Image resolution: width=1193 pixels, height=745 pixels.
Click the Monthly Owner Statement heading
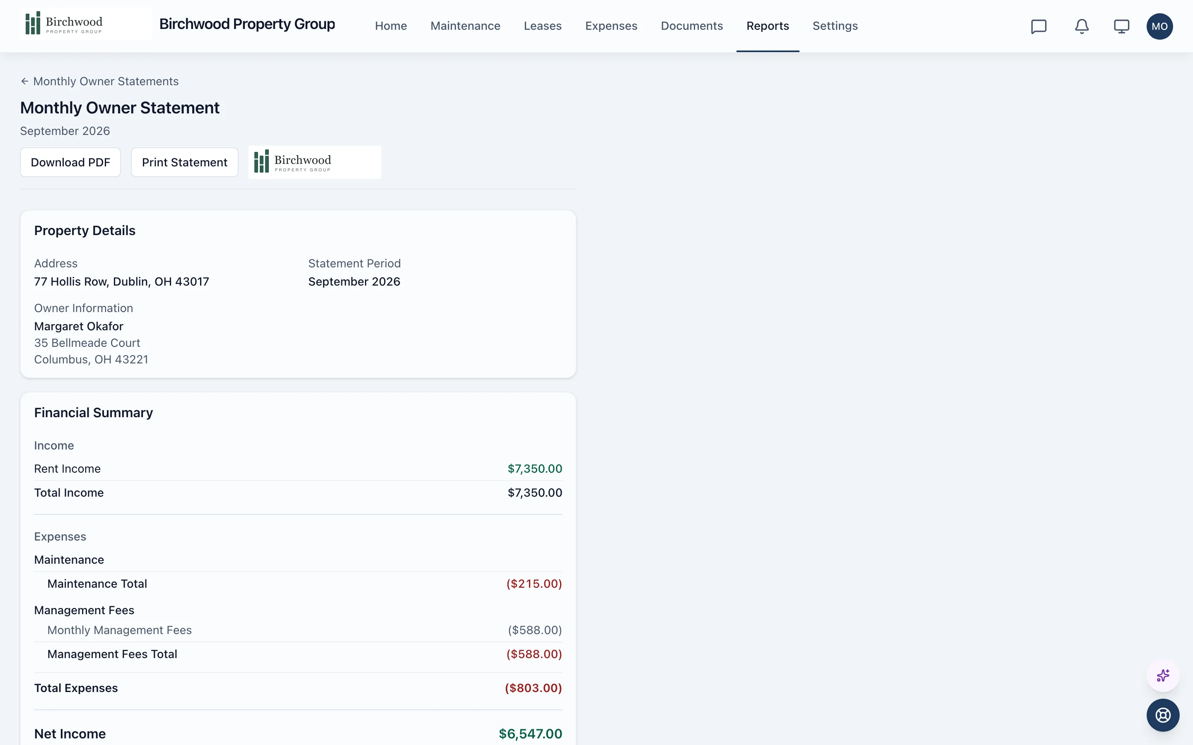120,108
